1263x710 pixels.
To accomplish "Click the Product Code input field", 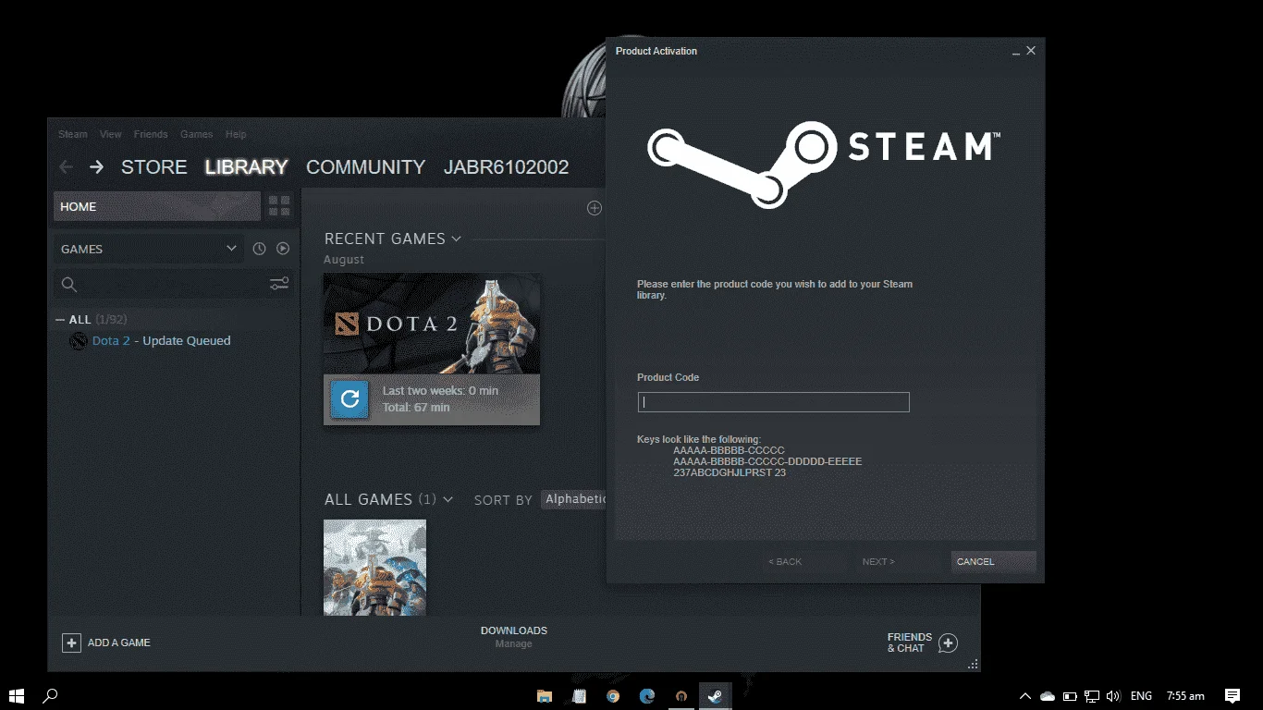I will (x=774, y=402).
